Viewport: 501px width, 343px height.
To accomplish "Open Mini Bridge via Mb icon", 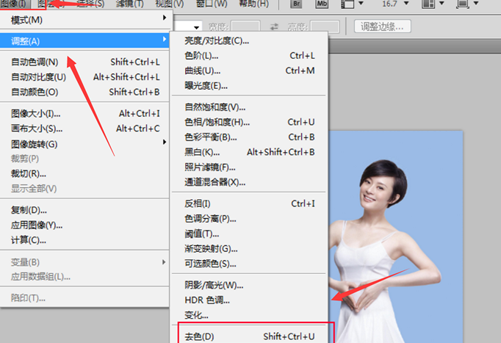I will pyautogui.click(x=321, y=4).
